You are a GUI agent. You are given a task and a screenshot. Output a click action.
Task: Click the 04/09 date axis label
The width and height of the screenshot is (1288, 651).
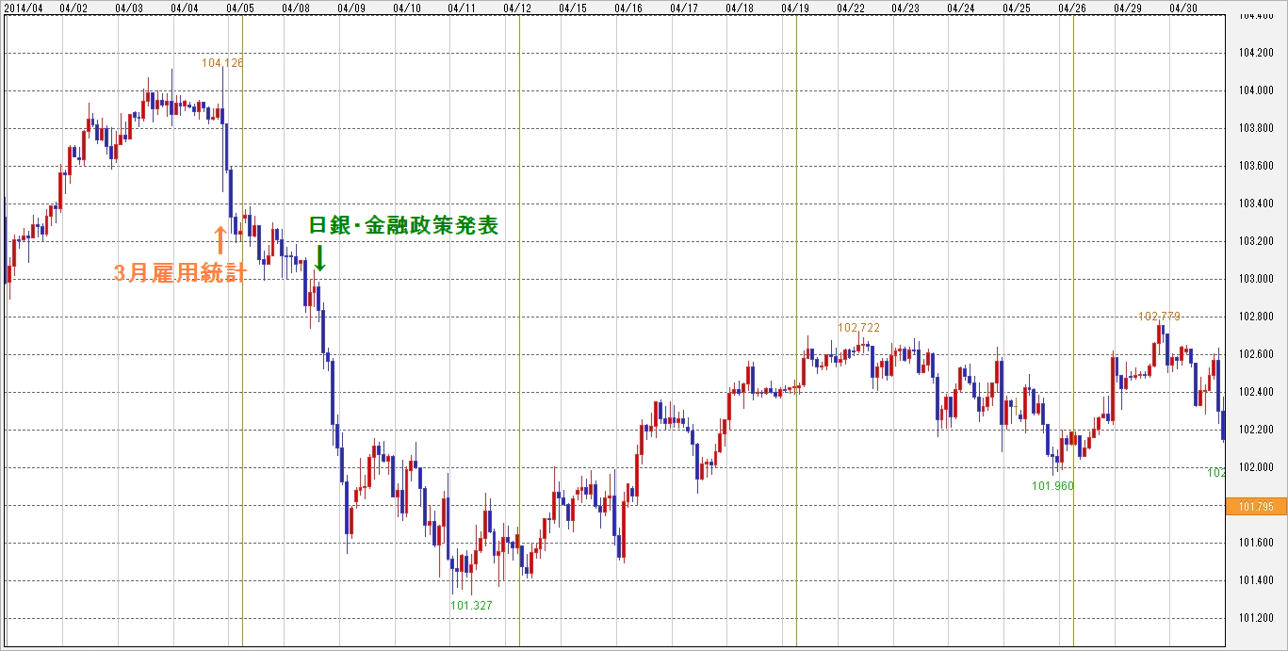[x=351, y=7]
